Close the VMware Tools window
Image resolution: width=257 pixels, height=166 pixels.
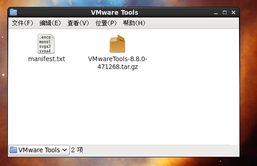tap(233, 12)
